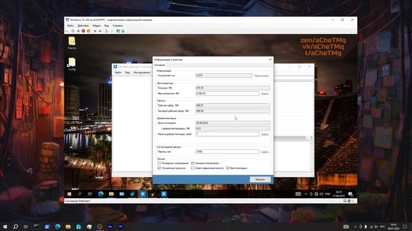Screen dimensions: 412x231
Task: Open host clock and calendar
Action: 393,227
